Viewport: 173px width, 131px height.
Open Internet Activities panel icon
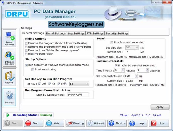point(10,55)
